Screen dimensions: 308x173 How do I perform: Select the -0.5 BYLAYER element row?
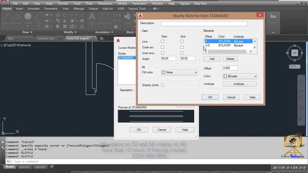[228, 46]
